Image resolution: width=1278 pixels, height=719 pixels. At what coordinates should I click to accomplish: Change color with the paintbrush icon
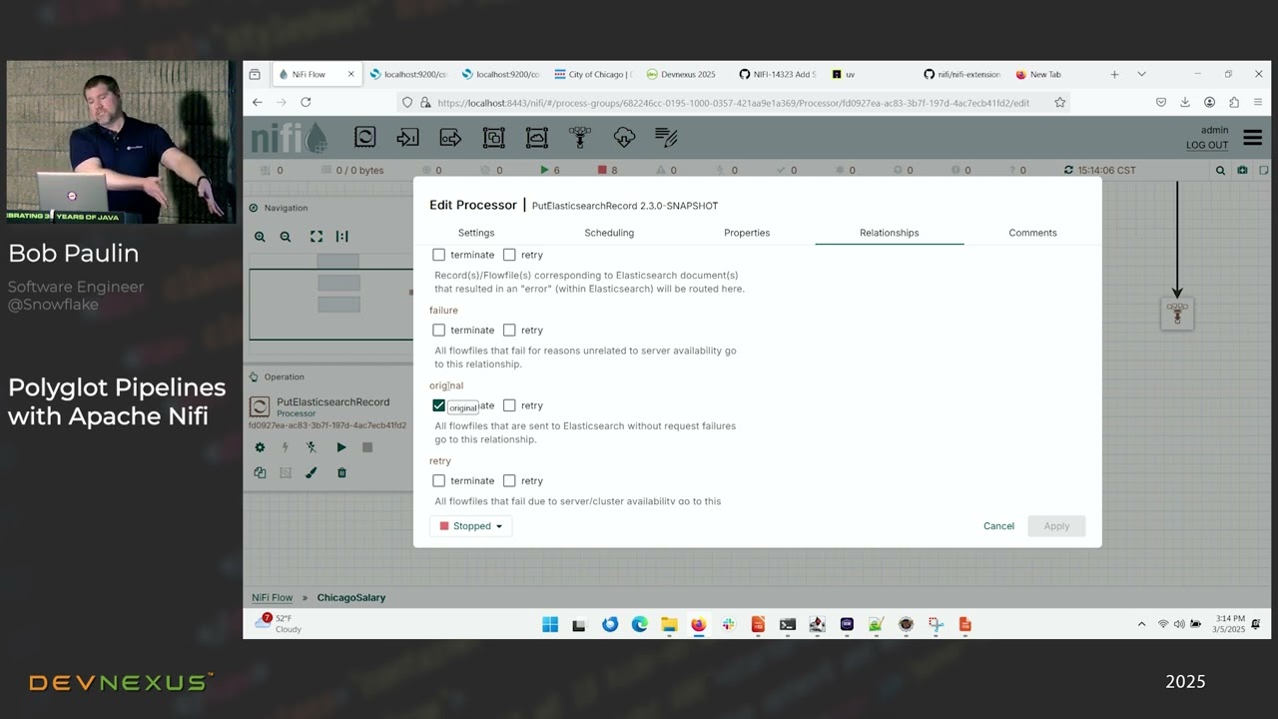pyautogui.click(x=312, y=472)
